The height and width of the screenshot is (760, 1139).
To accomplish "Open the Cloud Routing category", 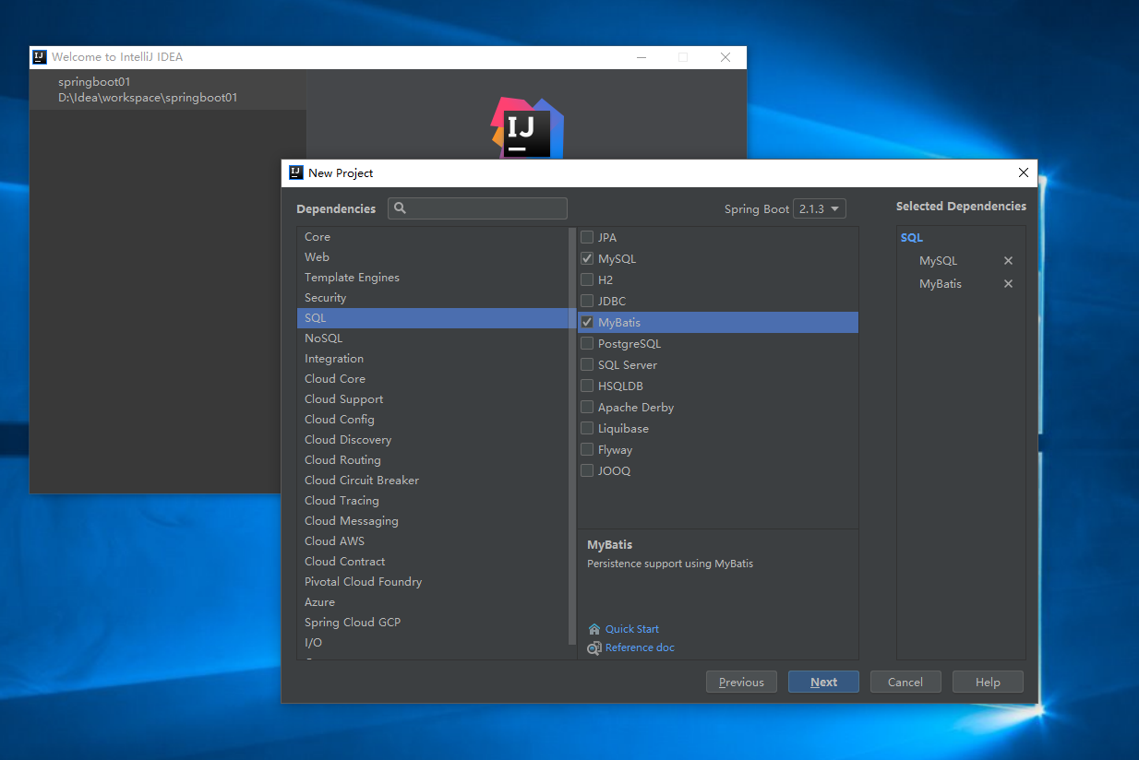I will 432,460.
